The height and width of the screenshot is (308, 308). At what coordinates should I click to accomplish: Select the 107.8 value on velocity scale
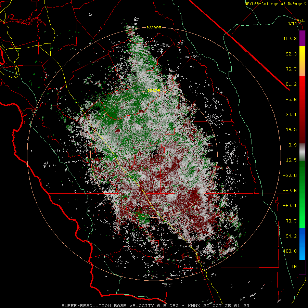[290, 38]
